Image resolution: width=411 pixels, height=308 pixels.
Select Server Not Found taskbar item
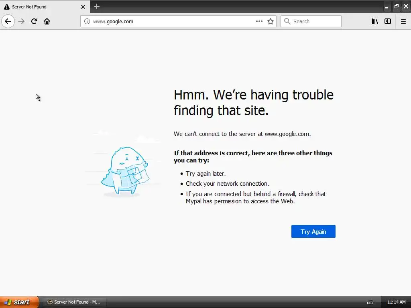(74, 302)
